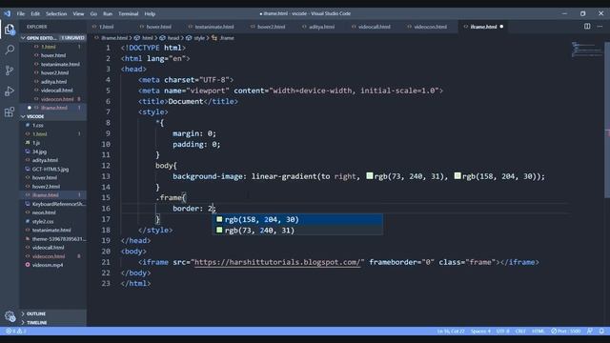
Task: Switch to the hover2.html editor tab
Action: pos(271,27)
